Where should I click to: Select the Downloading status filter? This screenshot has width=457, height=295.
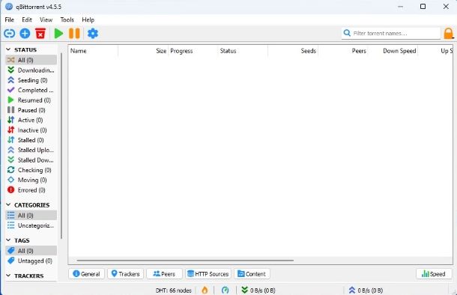pyautogui.click(x=31, y=70)
